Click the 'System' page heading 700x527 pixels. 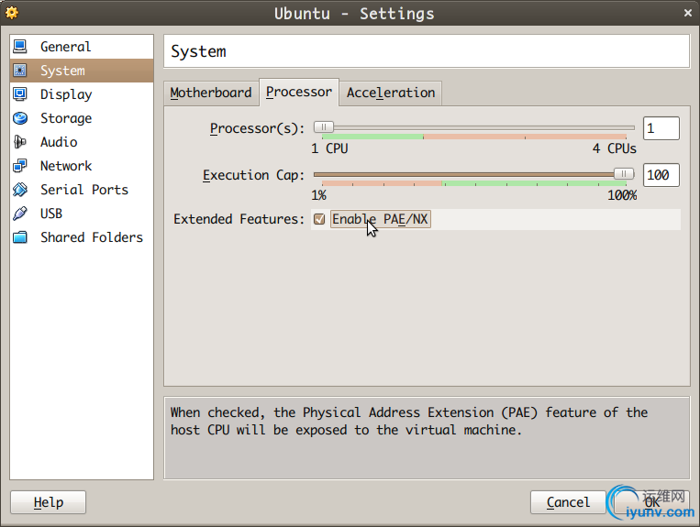coord(198,51)
